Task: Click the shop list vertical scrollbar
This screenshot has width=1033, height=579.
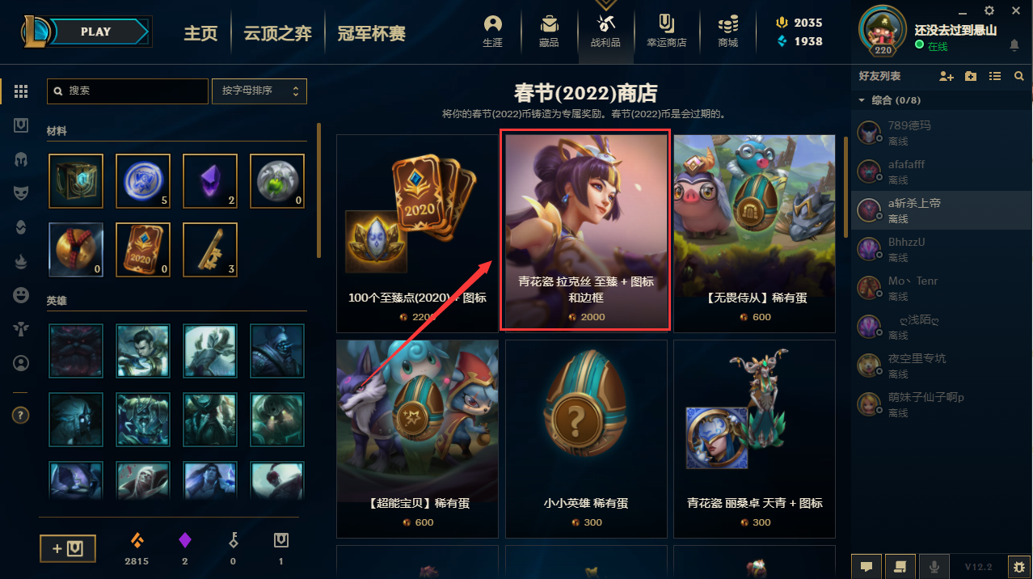Action: 845,187
